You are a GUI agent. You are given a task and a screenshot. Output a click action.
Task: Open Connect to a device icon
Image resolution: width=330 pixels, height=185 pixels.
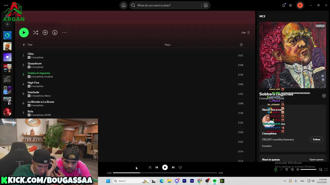click(292, 170)
